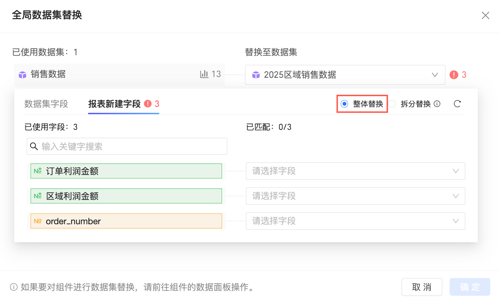
Task: Focus the keyword search input field
Action: (132, 146)
